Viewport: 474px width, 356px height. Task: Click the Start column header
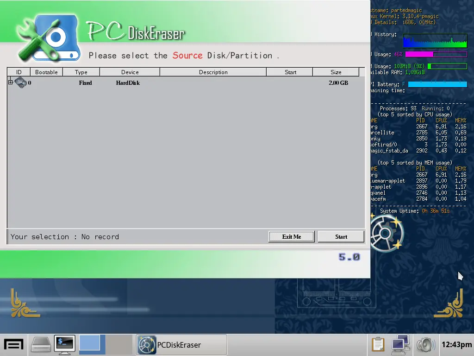pyautogui.click(x=290, y=72)
